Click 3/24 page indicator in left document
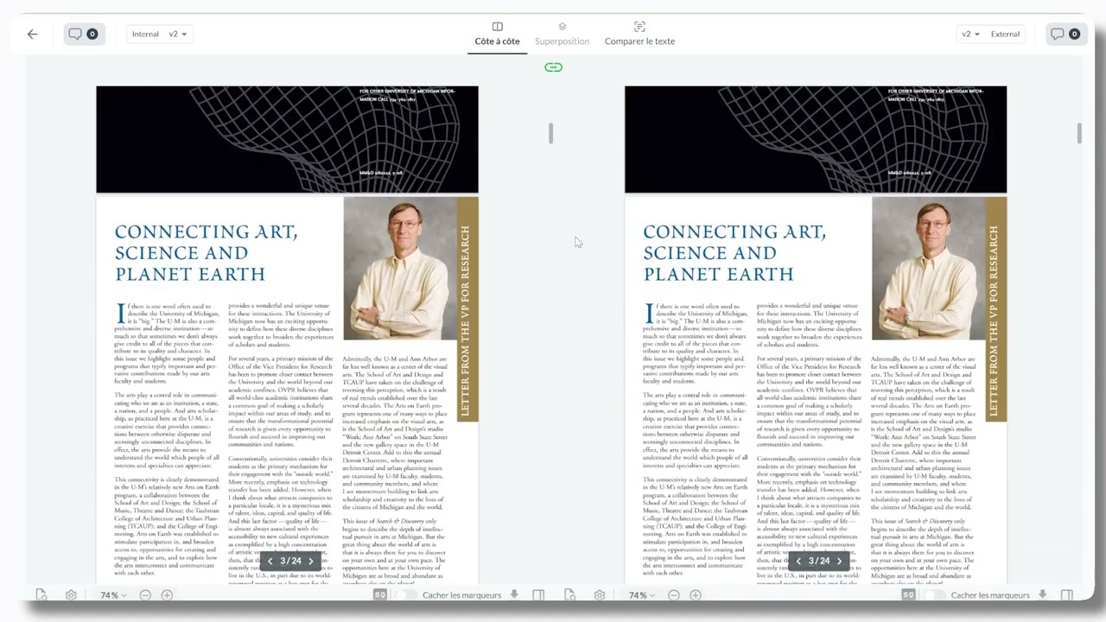This screenshot has height=622, width=1106. [290, 562]
